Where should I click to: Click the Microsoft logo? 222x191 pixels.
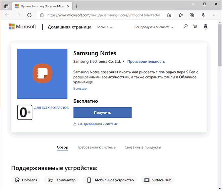pyautogui.click(x=23, y=26)
